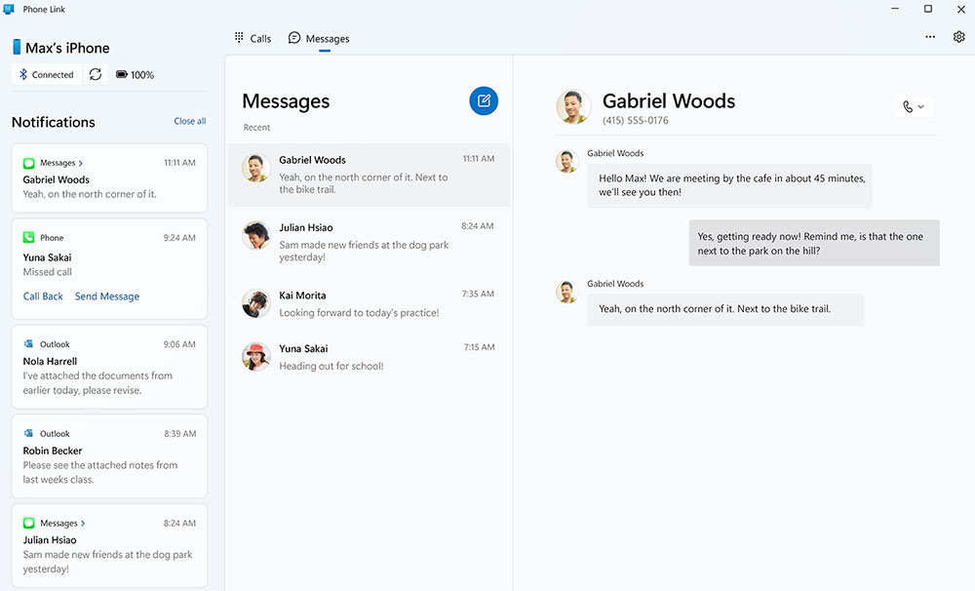This screenshot has height=591, width=975.
Task: Click Call Back for Yuna Sakai
Action: pos(43,295)
